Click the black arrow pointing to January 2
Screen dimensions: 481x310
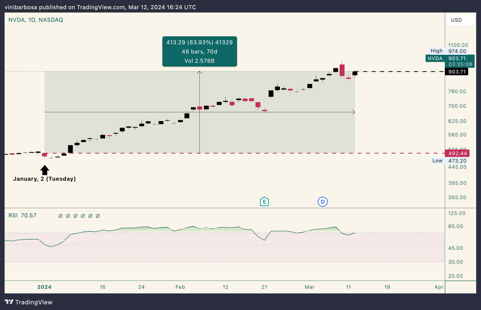click(45, 170)
